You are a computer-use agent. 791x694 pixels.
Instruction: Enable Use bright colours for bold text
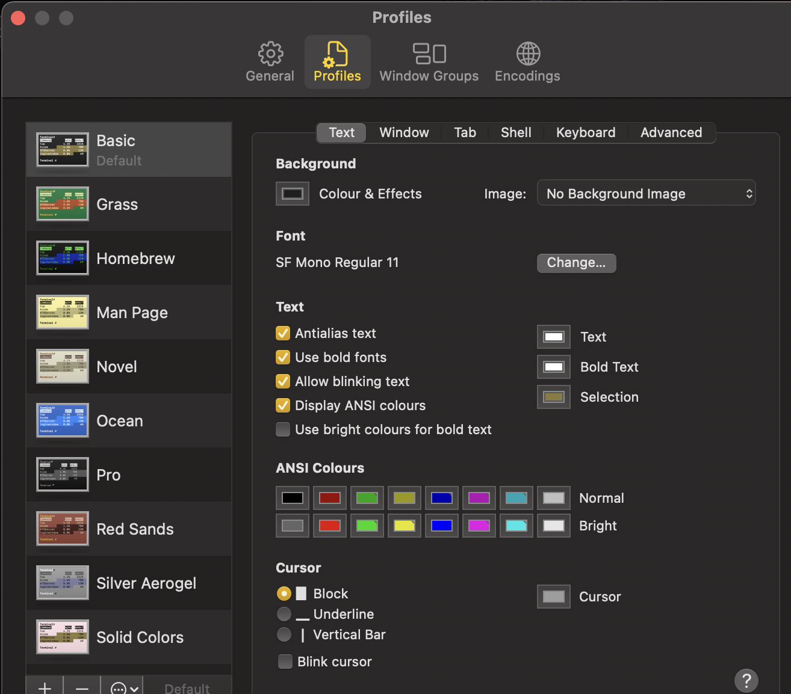283,429
